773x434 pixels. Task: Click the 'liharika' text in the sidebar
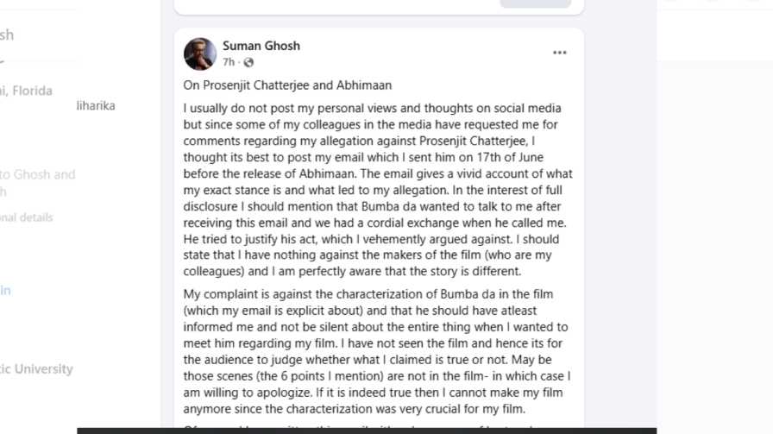pyautogui.click(x=96, y=106)
